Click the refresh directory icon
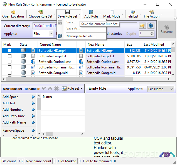177x165 pixels. pyautogui.click(x=151, y=26)
